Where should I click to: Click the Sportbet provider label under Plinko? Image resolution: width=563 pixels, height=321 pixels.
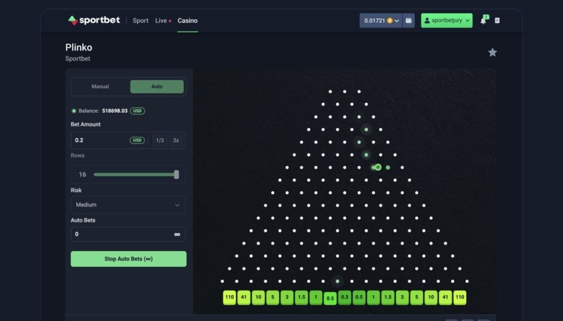[x=78, y=58]
